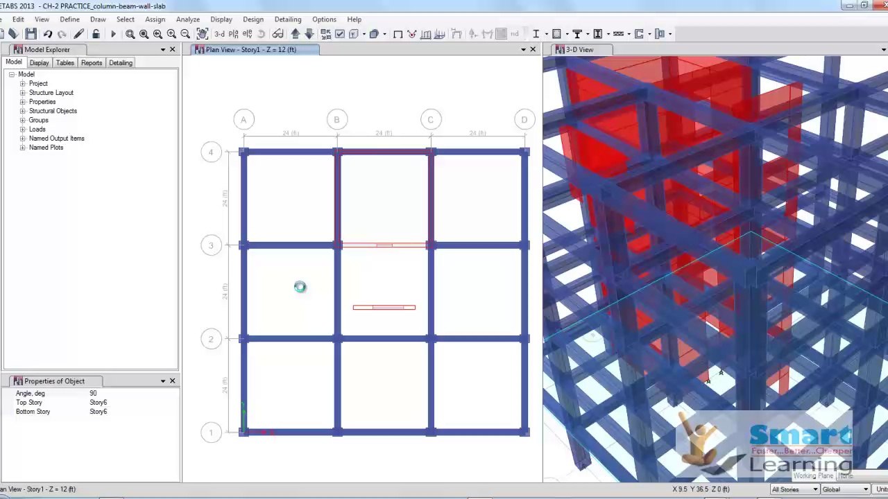Screen dimensions: 888x499
Task: Click Restore Full View zoom icon
Action: 144,34
